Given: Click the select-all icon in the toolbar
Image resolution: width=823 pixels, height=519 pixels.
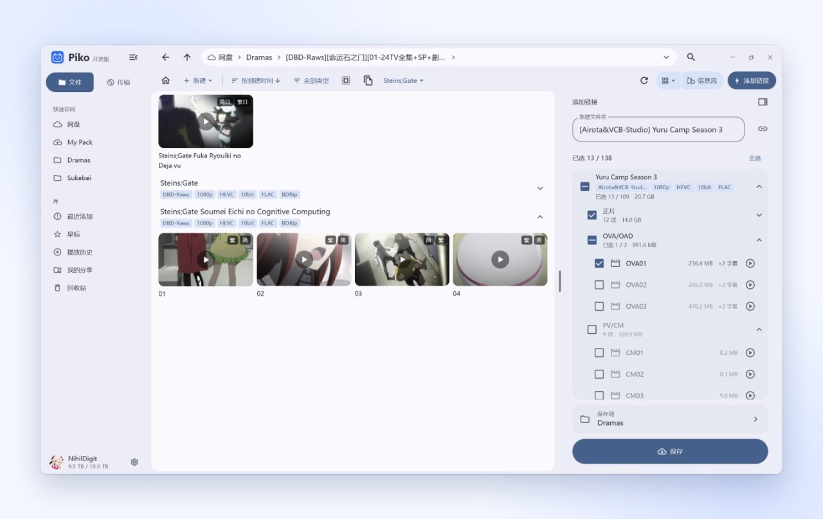Looking at the screenshot, I should click(x=346, y=80).
